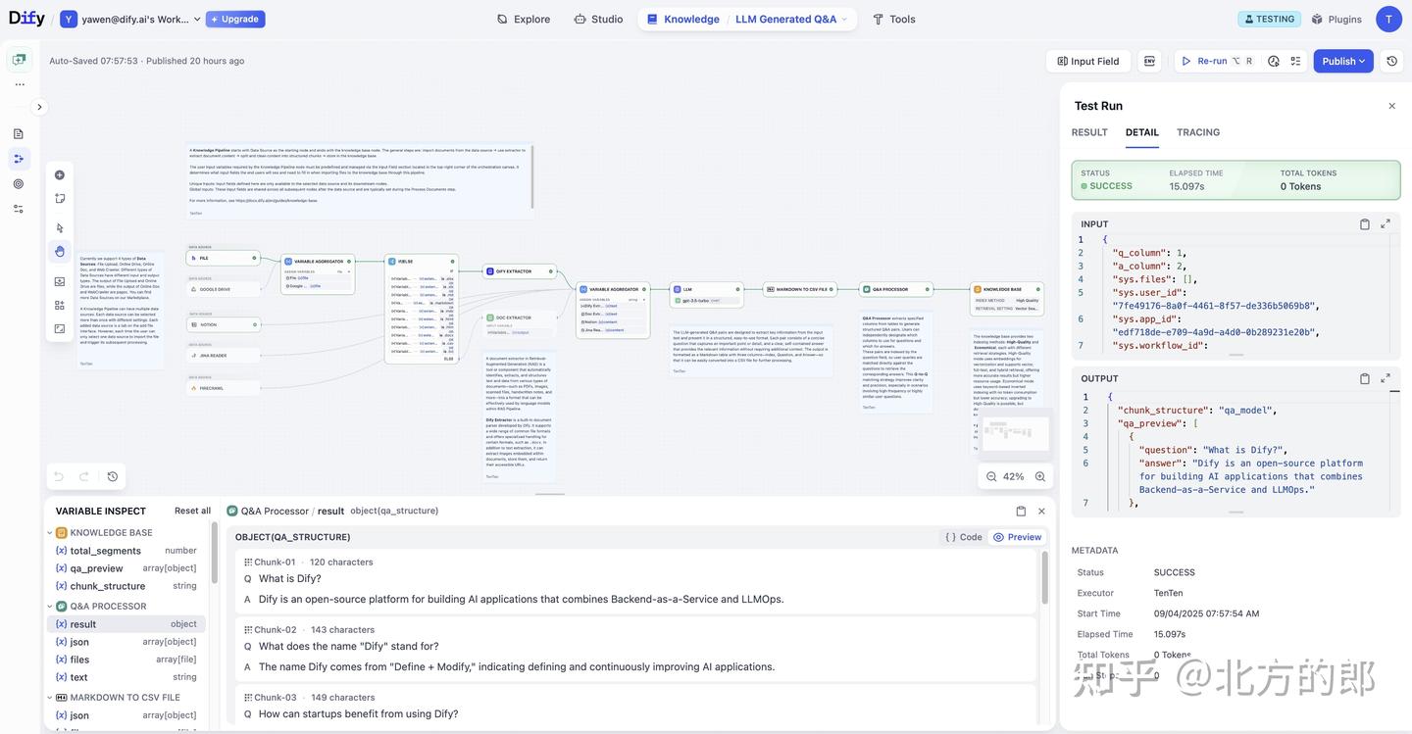Collapse the KNOWLEDGE BASE variable group
Screen dimensions: 1412x734
tap(50, 533)
